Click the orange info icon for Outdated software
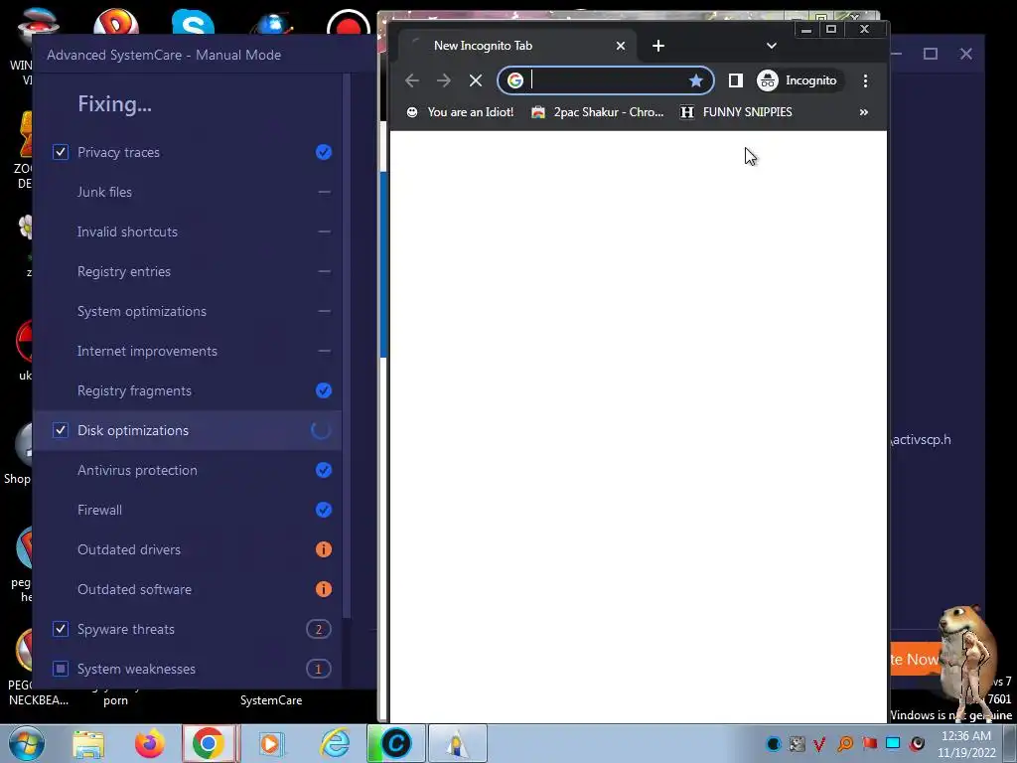The width and height of the screenshot is (1017, 763). (324, 589)
